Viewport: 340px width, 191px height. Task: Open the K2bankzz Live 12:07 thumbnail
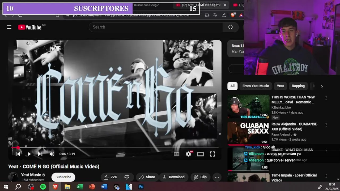(x=248, y=107)
